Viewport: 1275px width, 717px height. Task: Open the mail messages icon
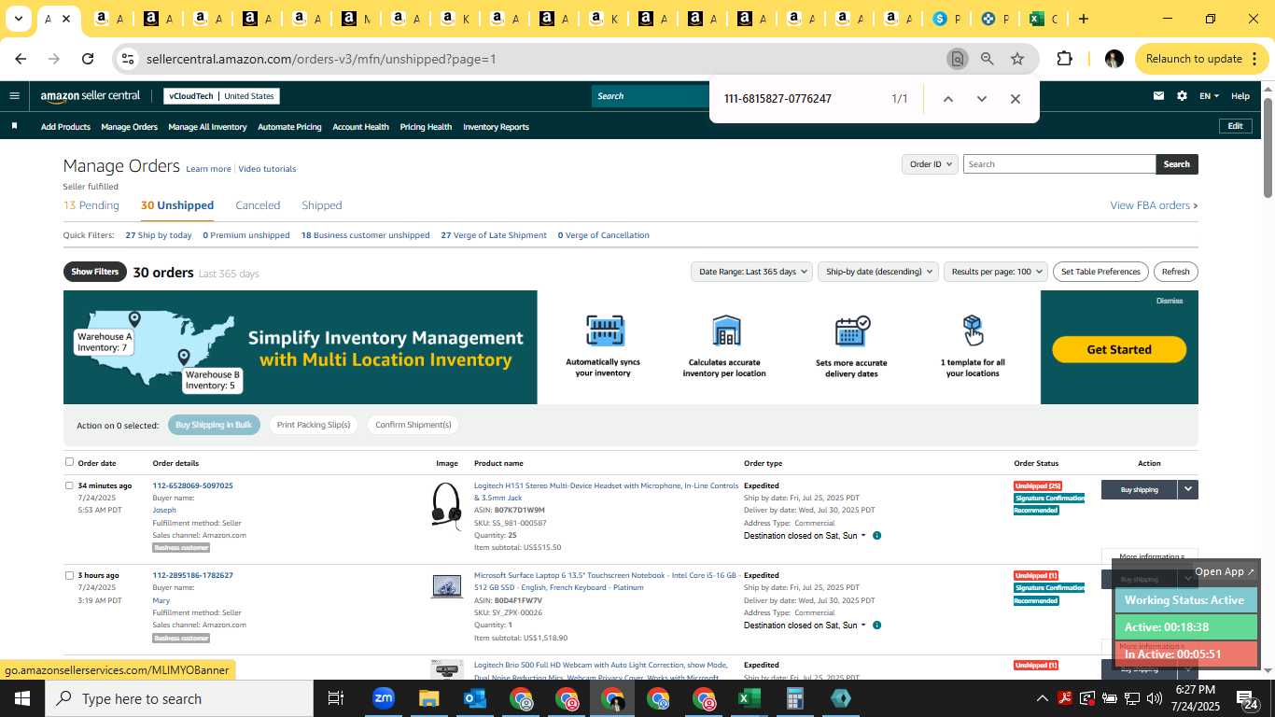1158,95
